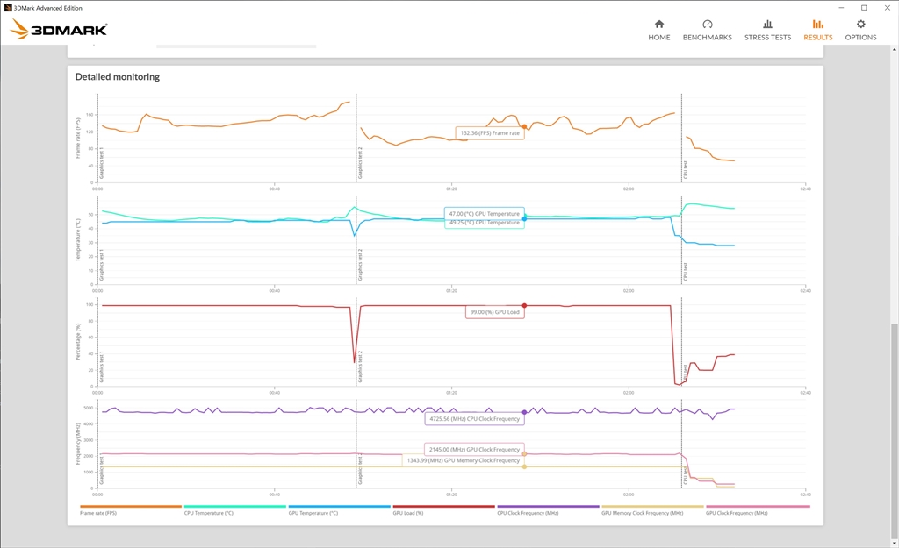The image size is (899, 548).
Task: Click the red GPU Load data point
Action: pyautogui.click(x=524, y=306)
